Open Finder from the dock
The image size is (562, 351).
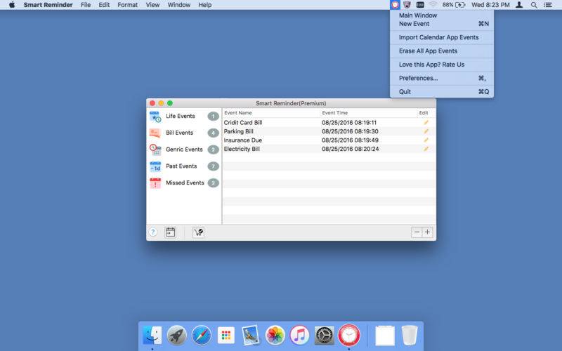click(152, 336)
